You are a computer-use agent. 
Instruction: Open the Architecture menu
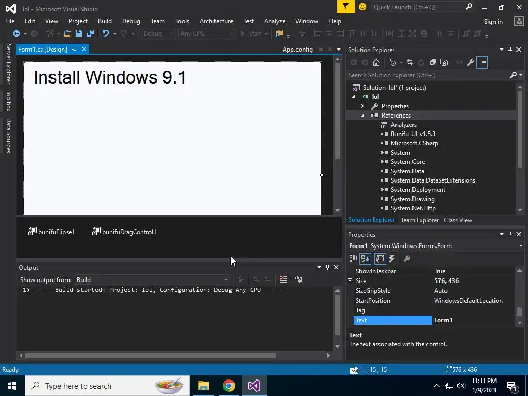(216, 21)
